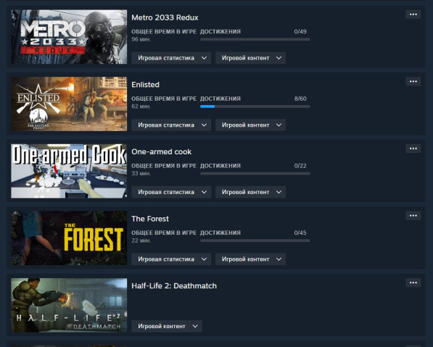The height and width of the screenshot is (347, 433).
Task: Click The Forest game cover thumbnail
Action: click(69, 238)
